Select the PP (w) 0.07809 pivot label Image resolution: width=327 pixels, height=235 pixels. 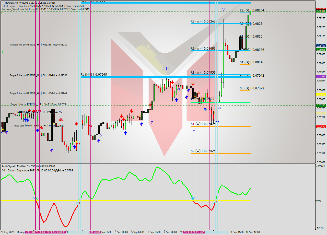(x=203, y=99)
